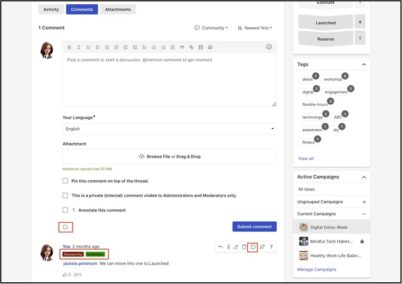
Task: Open the emoji picker in editor
Action: pos(269,47)
